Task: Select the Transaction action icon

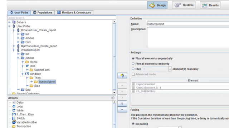Action: pos(14,126)
